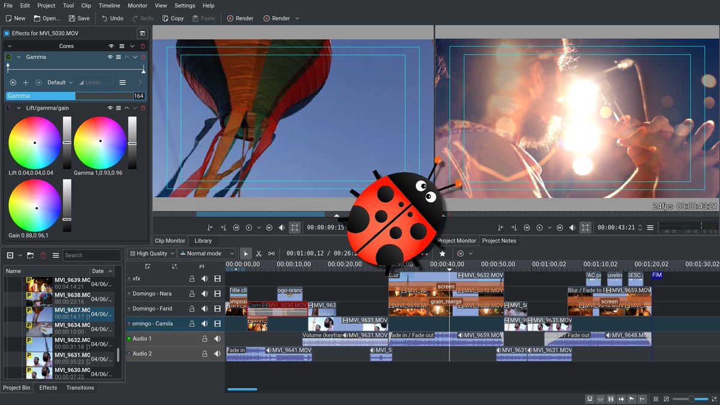
Task: Toggle visibility of the Cores effect group
Action: point(111,46)
